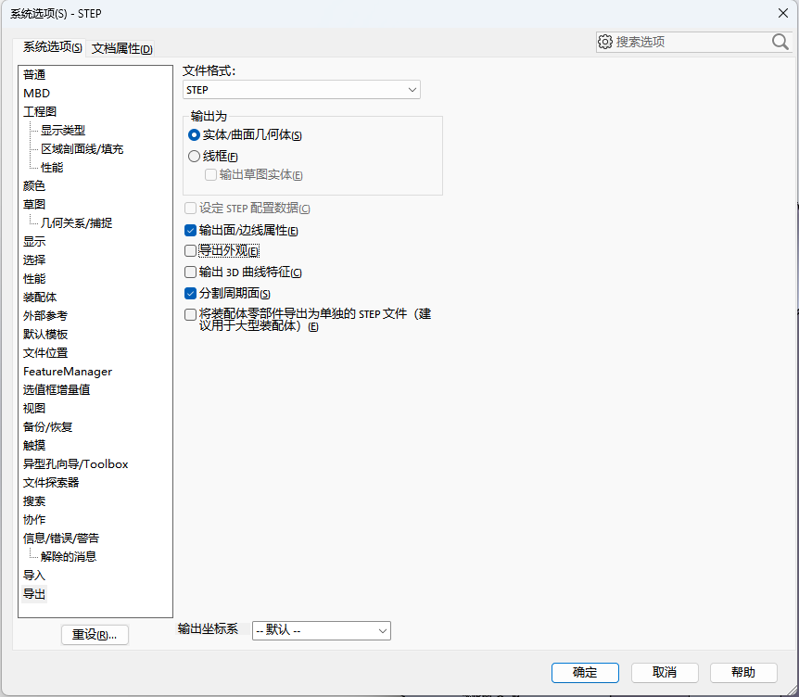Select 备份/恢复 in options list
This screenshot has width=799, height=697.
point(48,427)
